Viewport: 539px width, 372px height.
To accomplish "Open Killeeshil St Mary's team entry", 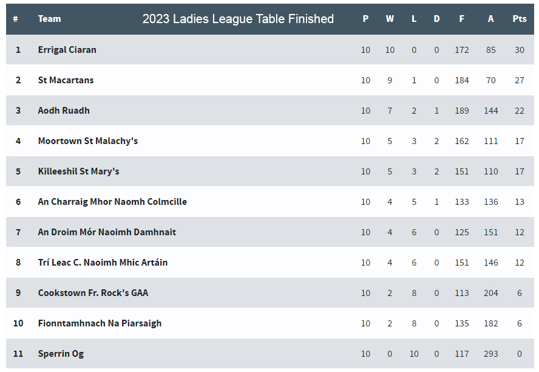I will point(78,171).
